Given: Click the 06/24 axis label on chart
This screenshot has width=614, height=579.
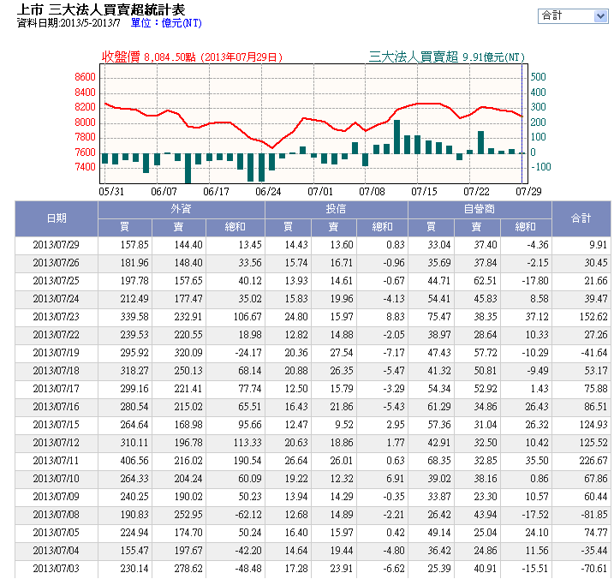Looking at the screenshot, I should 268,192.
